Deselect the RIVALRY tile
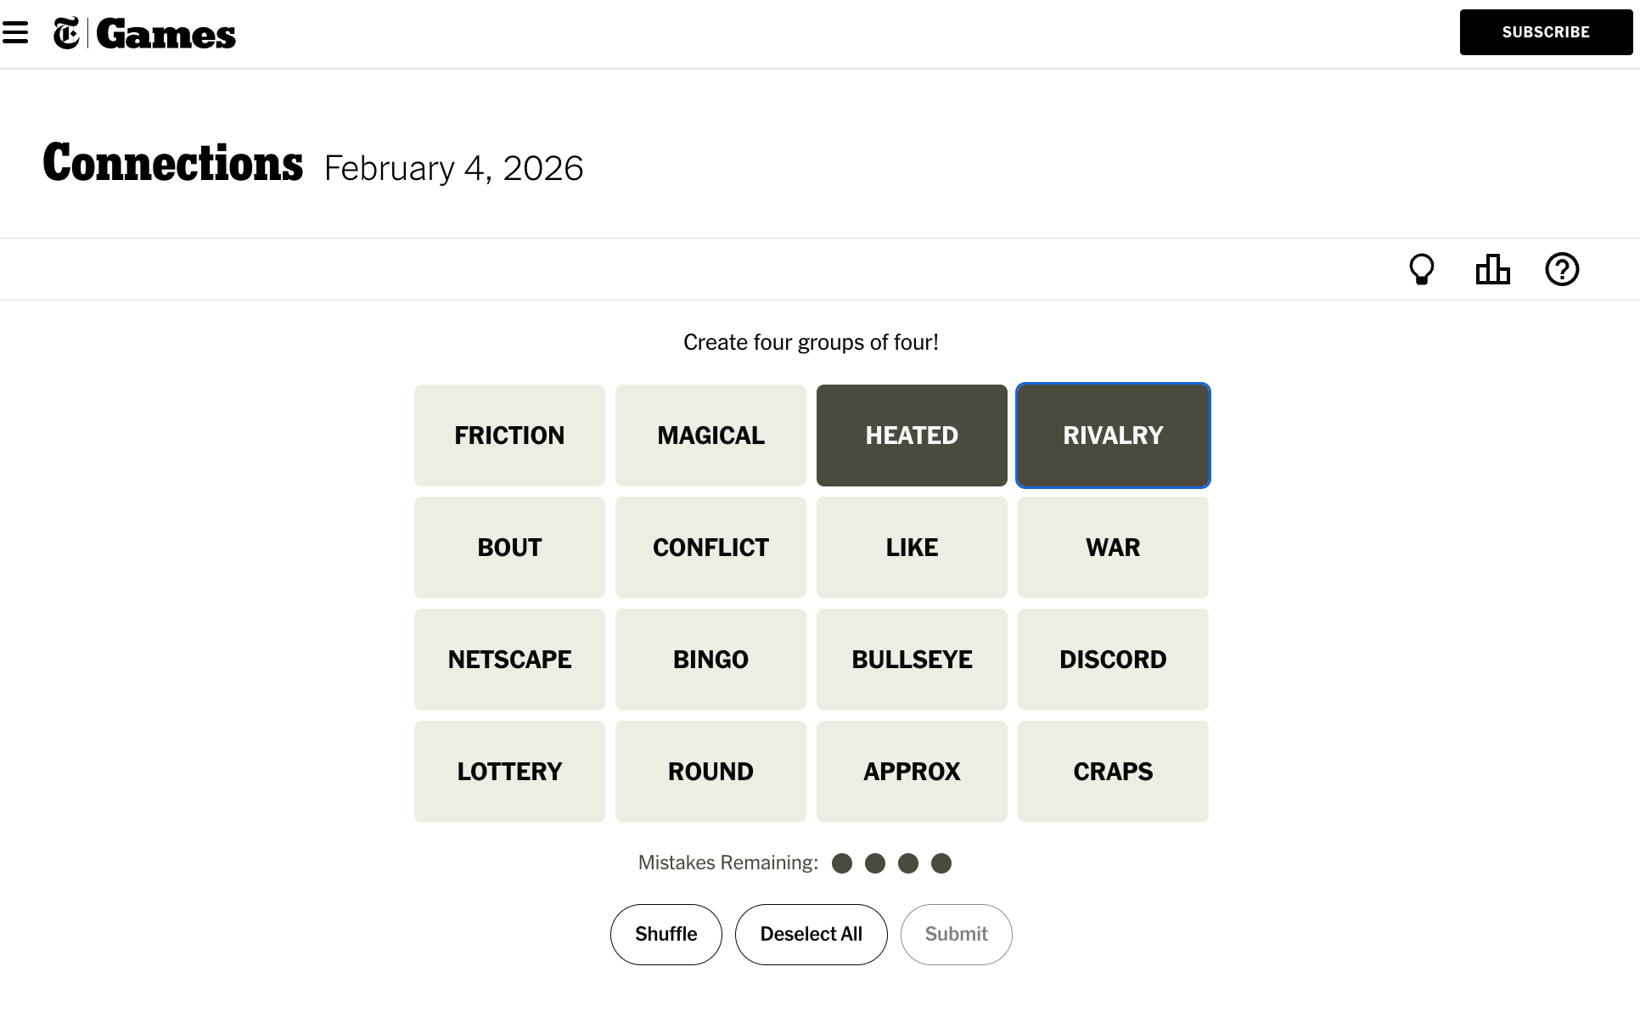Image resolution: width=1640 pixels, height=1034 pixels. click(1113, 436)
